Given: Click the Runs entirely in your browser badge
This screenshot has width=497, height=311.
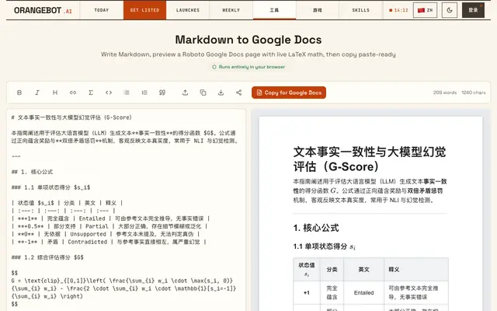Looking at the screenshot, I should tap(248, 67).
